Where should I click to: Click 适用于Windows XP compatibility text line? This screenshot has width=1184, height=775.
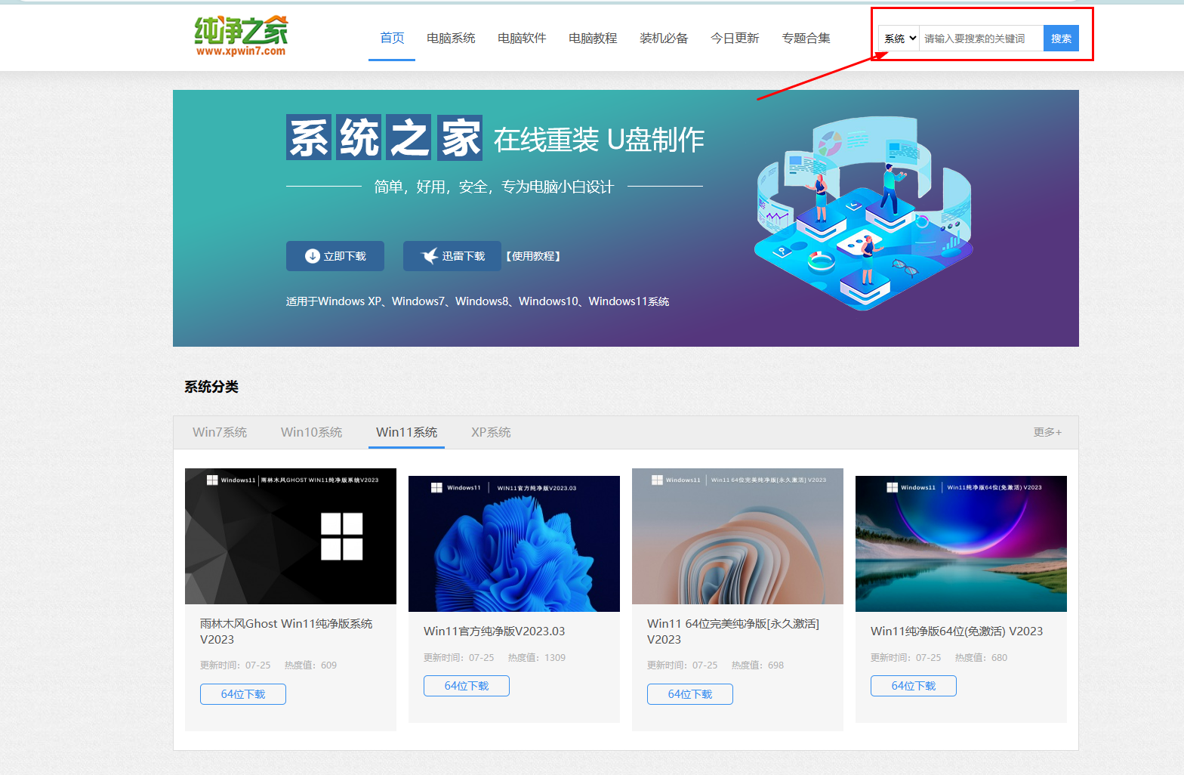point(477,301)
